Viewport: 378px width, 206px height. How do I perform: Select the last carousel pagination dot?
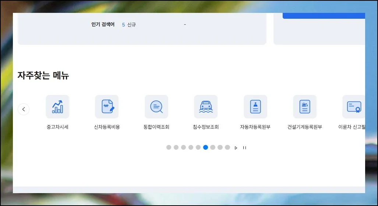pyautogui.click(x=227, y=148)
